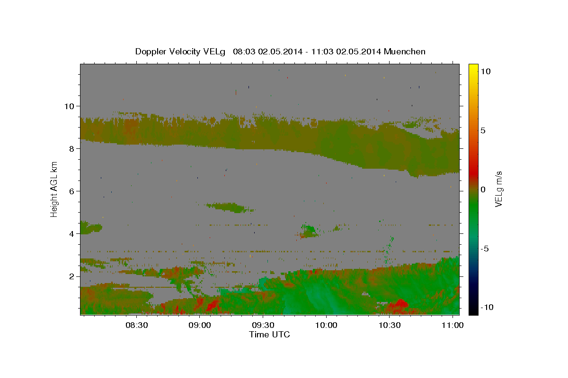Click the colorbar value label 5
Screen dimensions: 568x378
coord(483,130)
